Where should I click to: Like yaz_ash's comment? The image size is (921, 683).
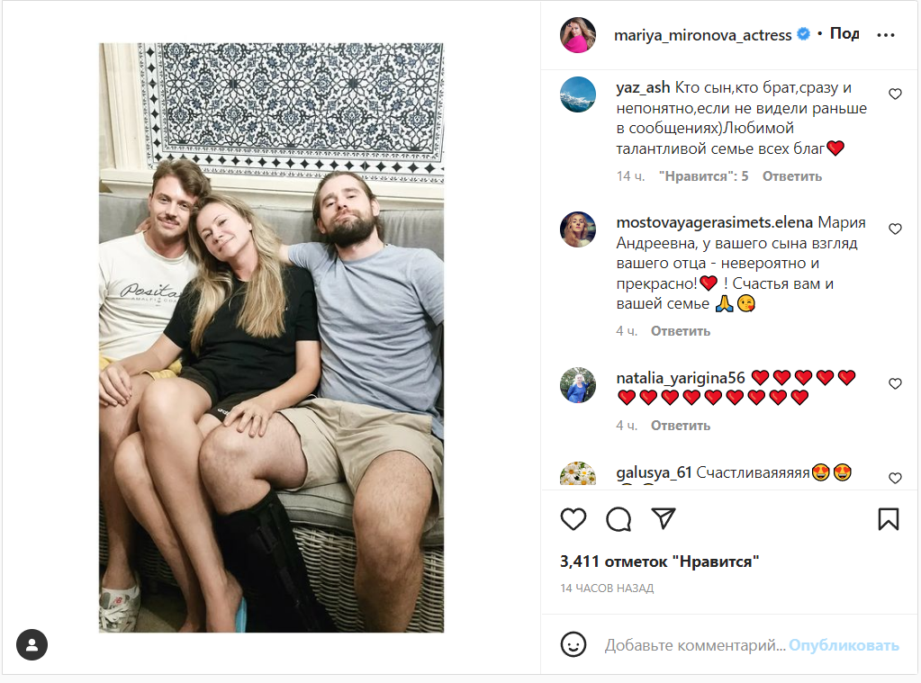895,94
